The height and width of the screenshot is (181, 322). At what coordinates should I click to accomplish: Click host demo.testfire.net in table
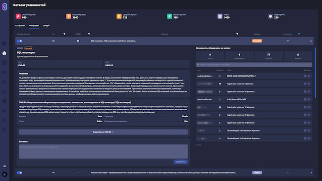204,99
